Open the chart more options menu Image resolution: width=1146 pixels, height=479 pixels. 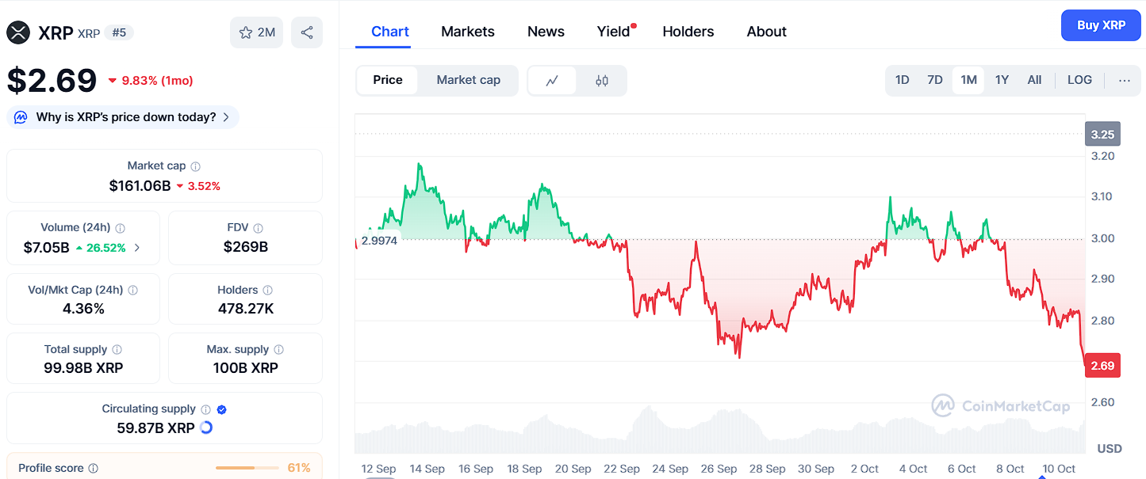click(x=1125, y=80)
